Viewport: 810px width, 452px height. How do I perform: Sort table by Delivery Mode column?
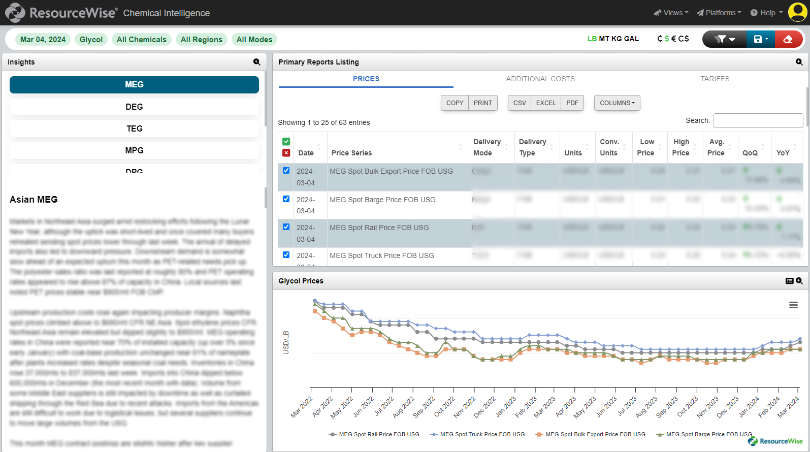coord(491,148)
